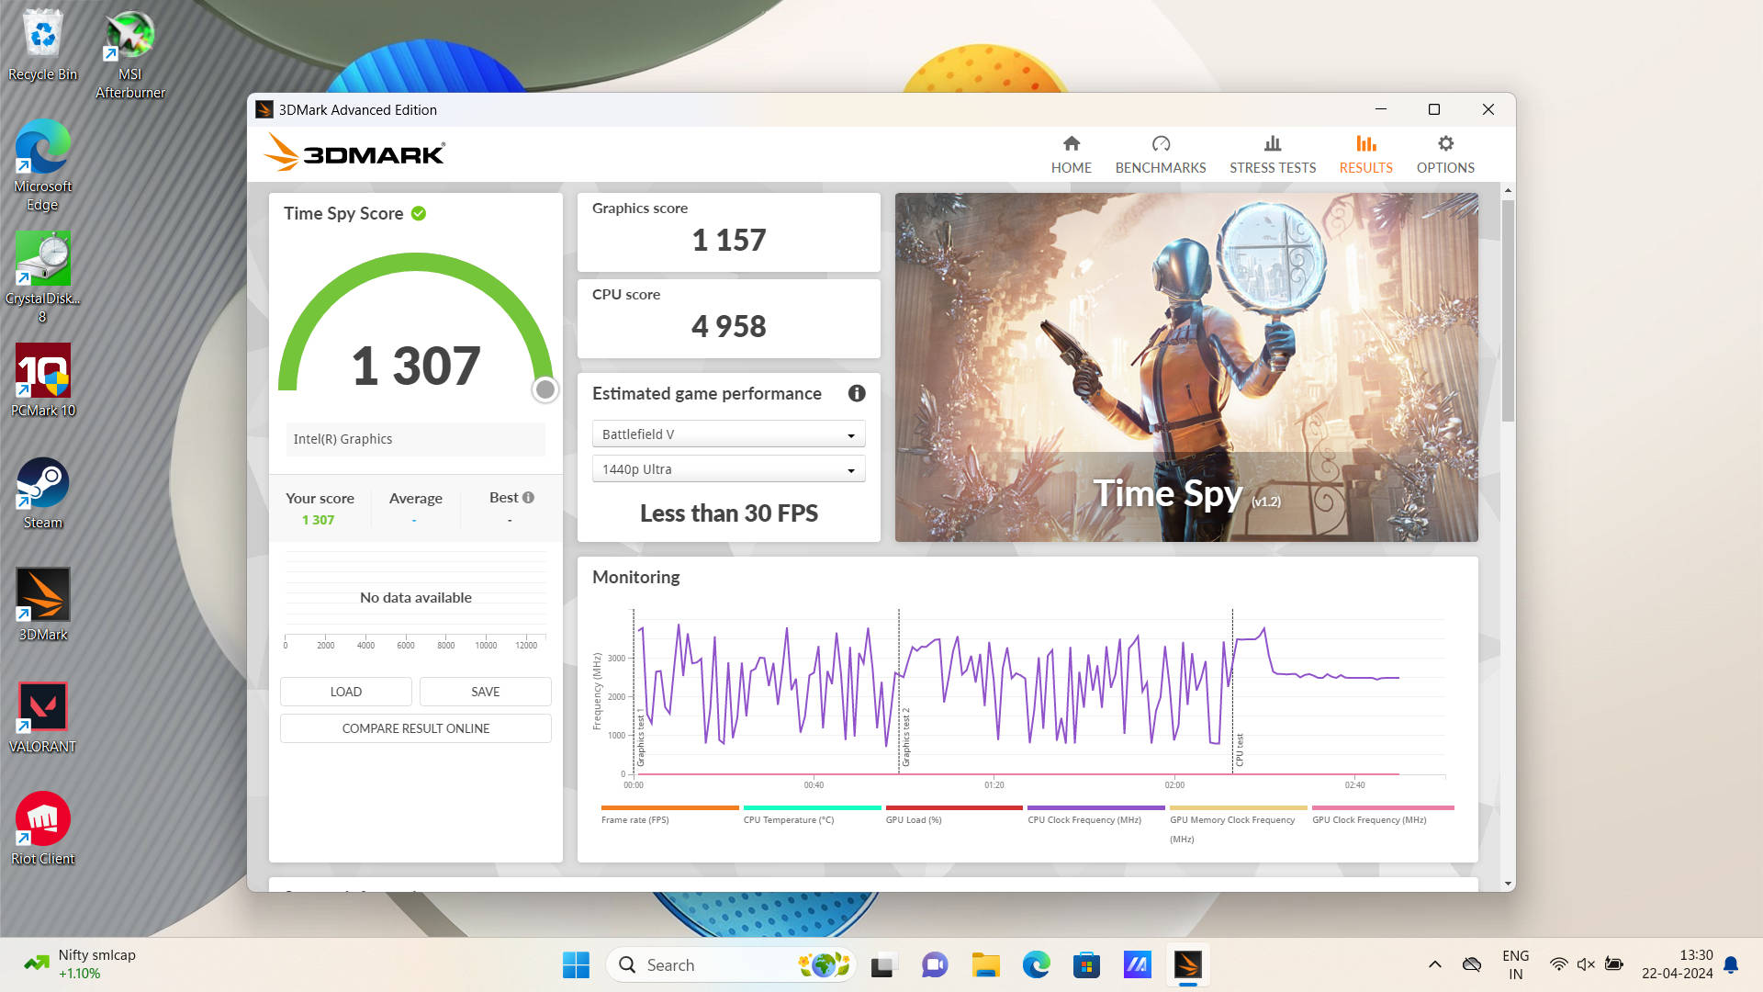Click the Estimated game performance info icon

(857, 393)
